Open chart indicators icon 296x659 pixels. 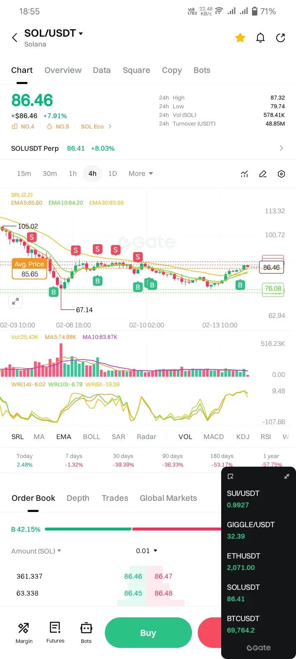coord(244,174)
